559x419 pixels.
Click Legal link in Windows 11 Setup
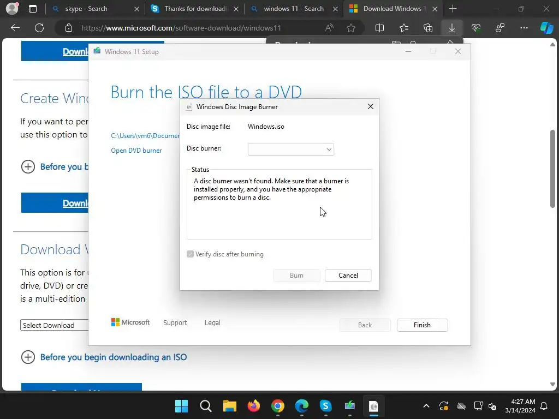point(212,322)
